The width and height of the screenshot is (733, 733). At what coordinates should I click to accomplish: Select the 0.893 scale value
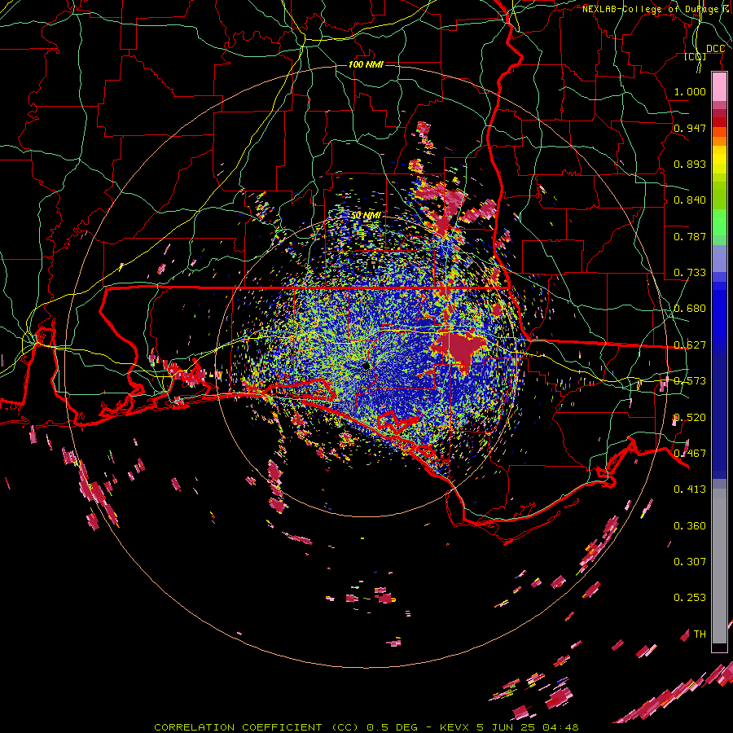[x=690, y=164]
